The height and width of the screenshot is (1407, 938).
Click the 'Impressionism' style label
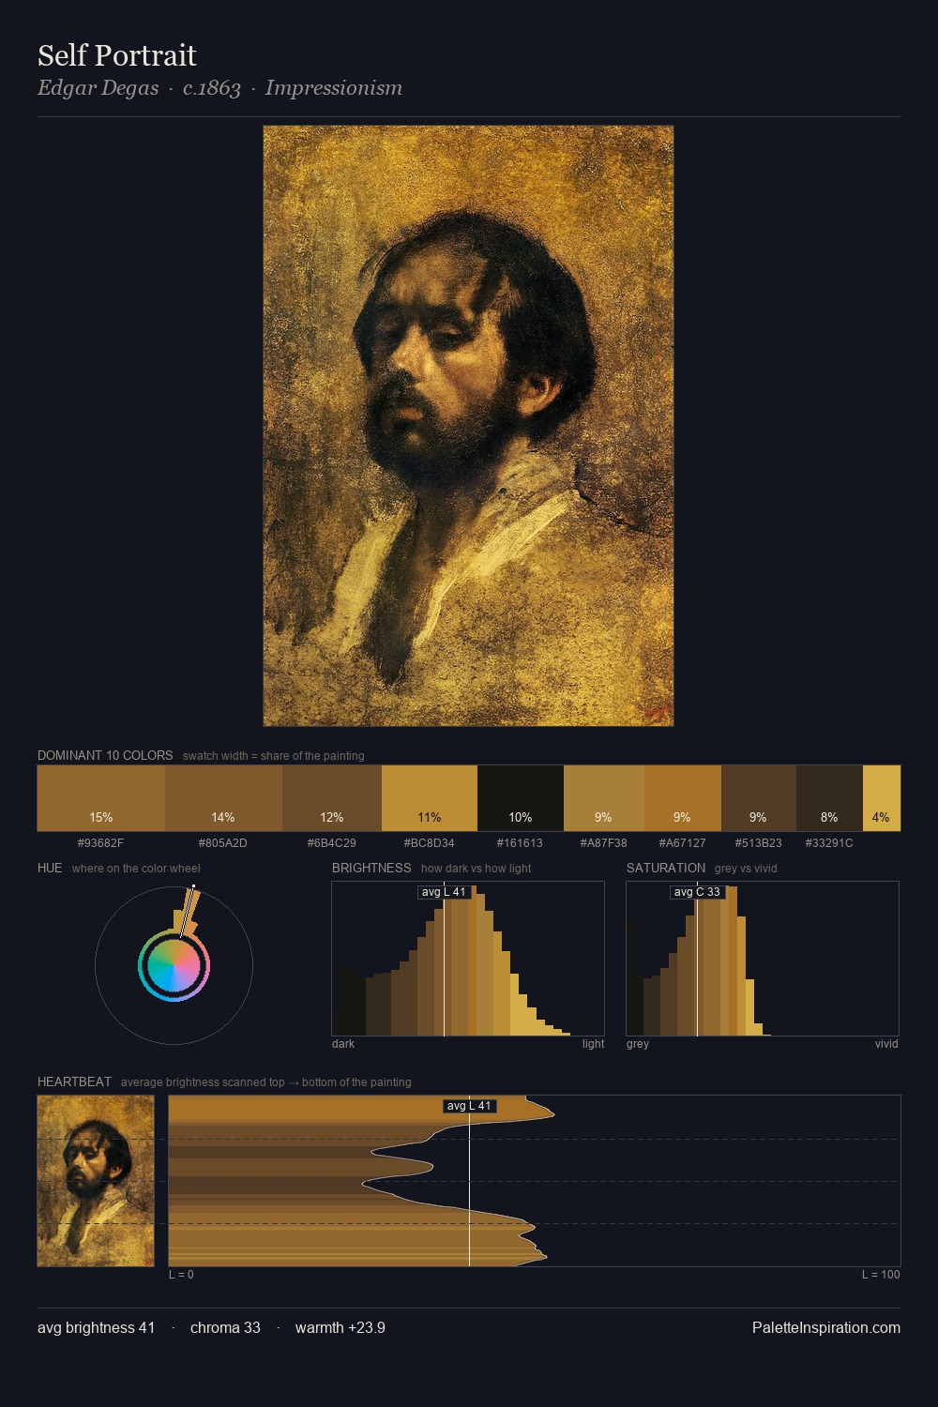[x=334, y=88]
